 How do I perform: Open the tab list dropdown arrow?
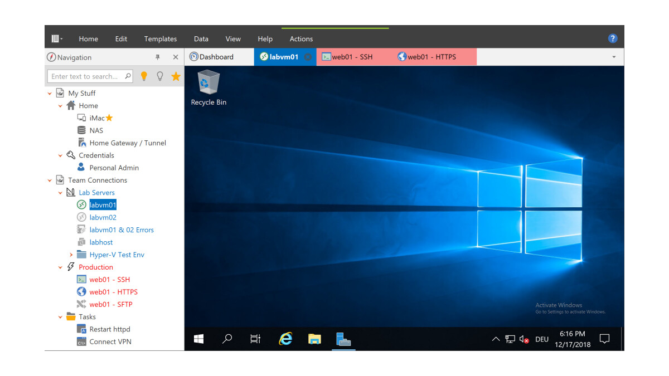[x=614, y=57]
